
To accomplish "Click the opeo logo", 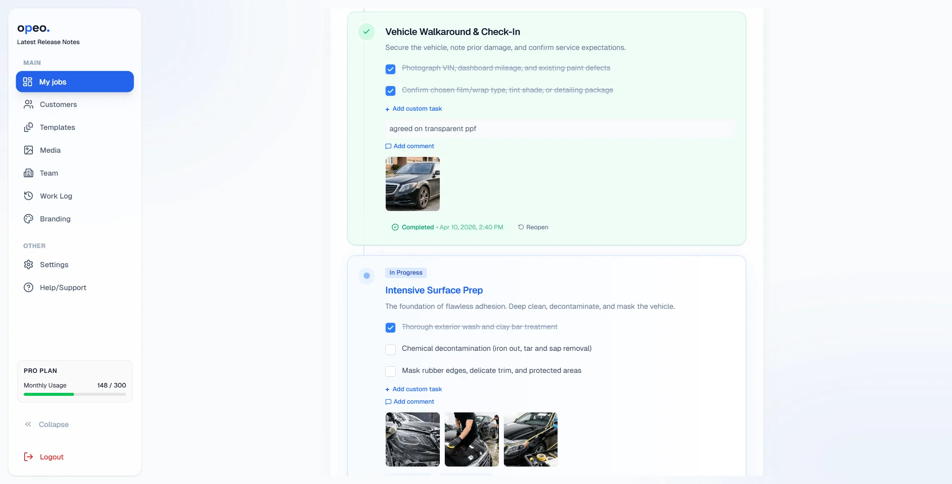I will [33, 28].
